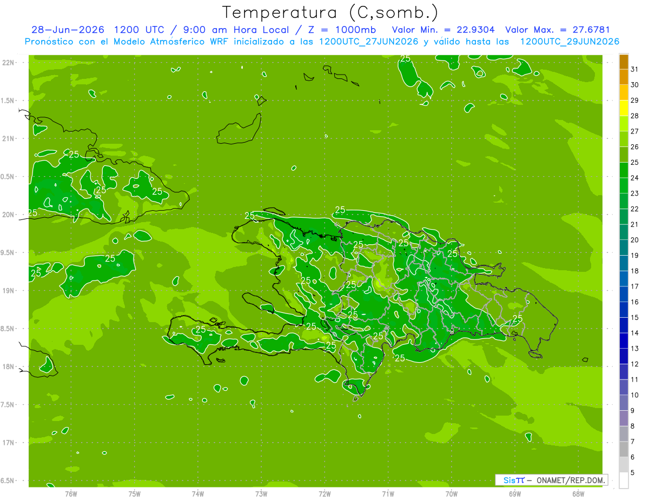
Task: Click legend value 23
Action: (635, 193)
